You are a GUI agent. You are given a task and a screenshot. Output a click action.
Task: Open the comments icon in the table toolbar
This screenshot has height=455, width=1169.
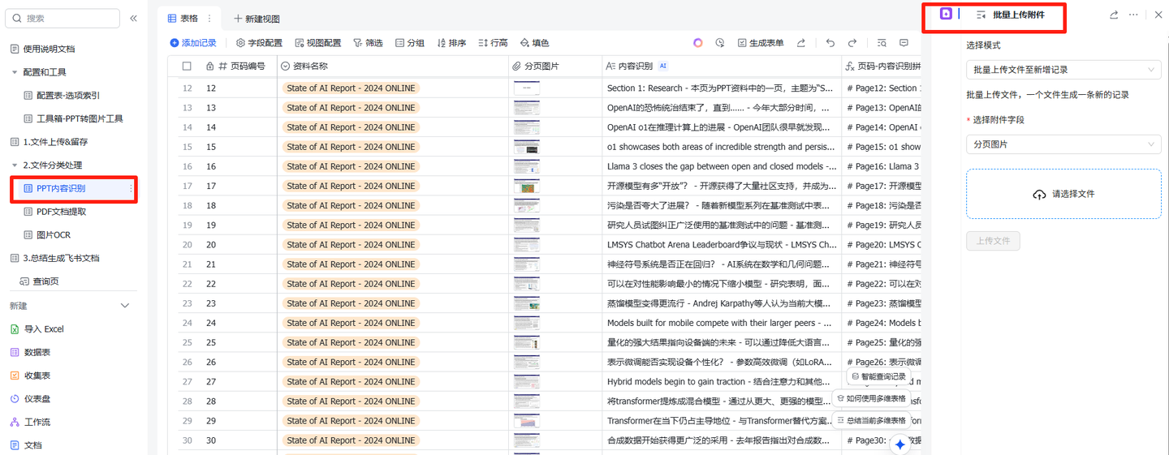(904, 43)
